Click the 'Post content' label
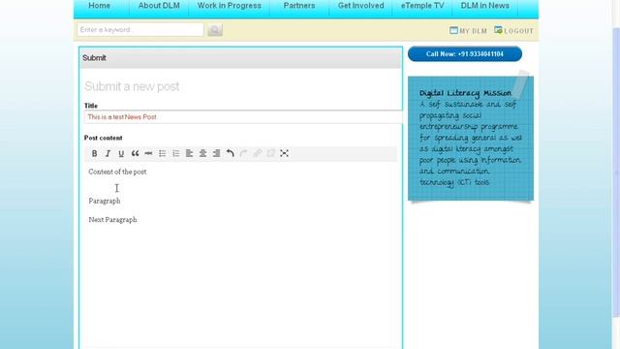The width and height of the screenshot is (620, 349). (103, 138)
